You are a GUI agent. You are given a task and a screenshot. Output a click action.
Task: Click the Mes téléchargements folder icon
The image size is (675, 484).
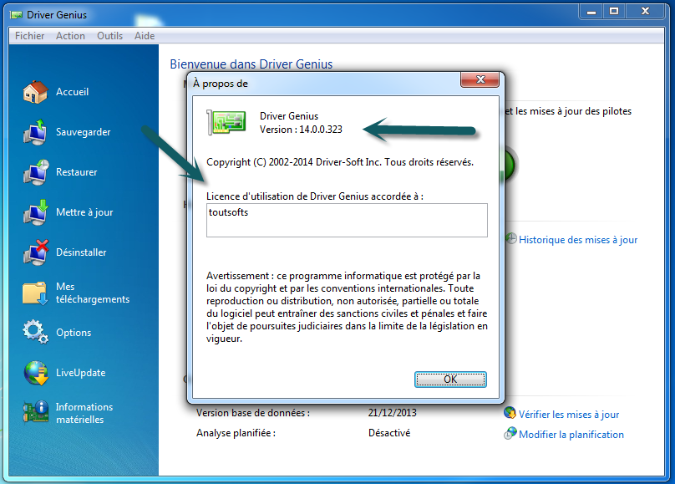35,293
